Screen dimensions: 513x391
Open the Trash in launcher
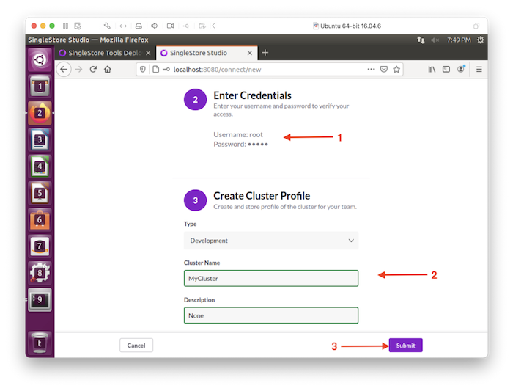coord(40,343)
